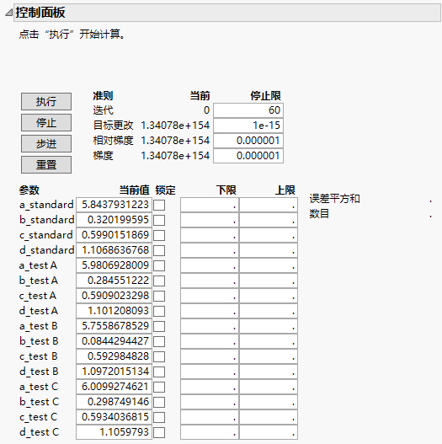The image size is (442, 444).
Task: Edit the 梯度 stop limit field
Action: 248,156
